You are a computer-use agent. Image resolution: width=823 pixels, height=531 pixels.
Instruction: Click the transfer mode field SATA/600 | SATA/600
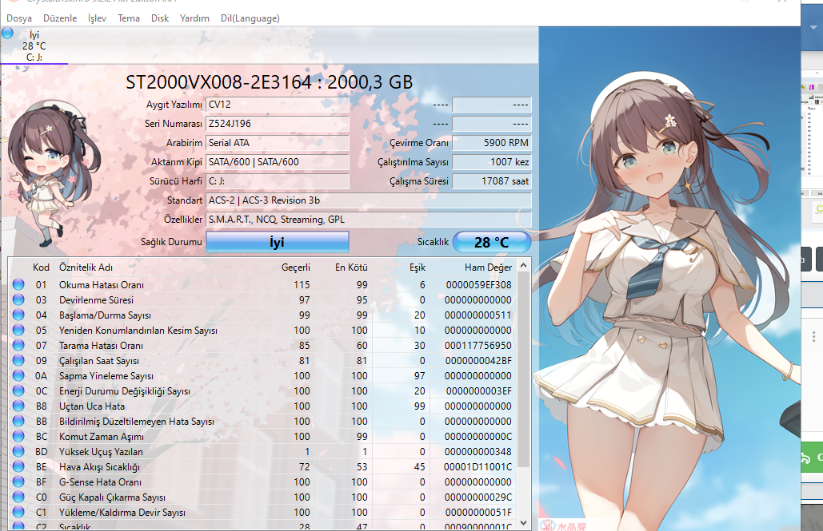point(278,162)
